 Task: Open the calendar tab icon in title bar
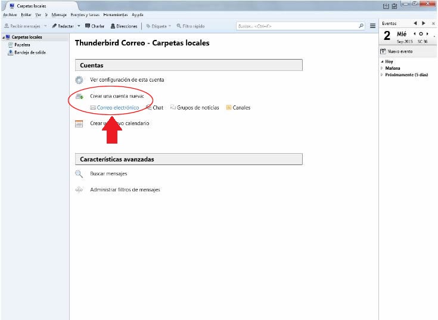tap(386, 6)
